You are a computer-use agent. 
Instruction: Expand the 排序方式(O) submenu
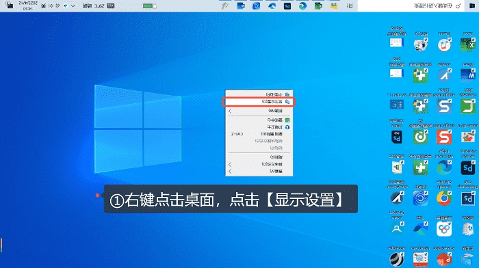coord(259,164)
